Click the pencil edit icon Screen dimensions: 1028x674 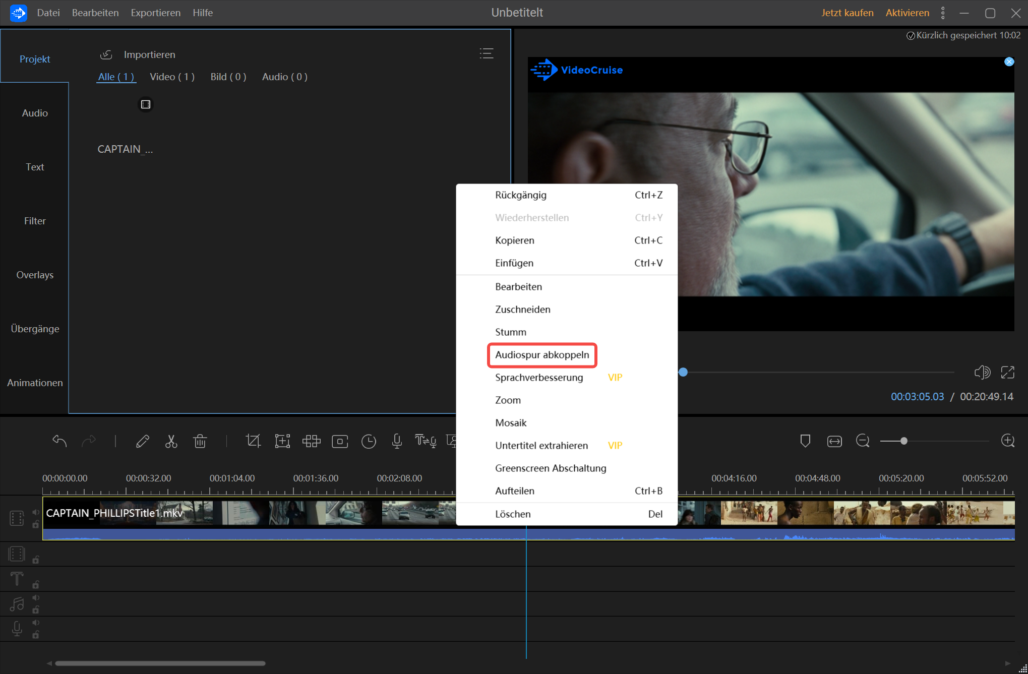pos(142,442)
